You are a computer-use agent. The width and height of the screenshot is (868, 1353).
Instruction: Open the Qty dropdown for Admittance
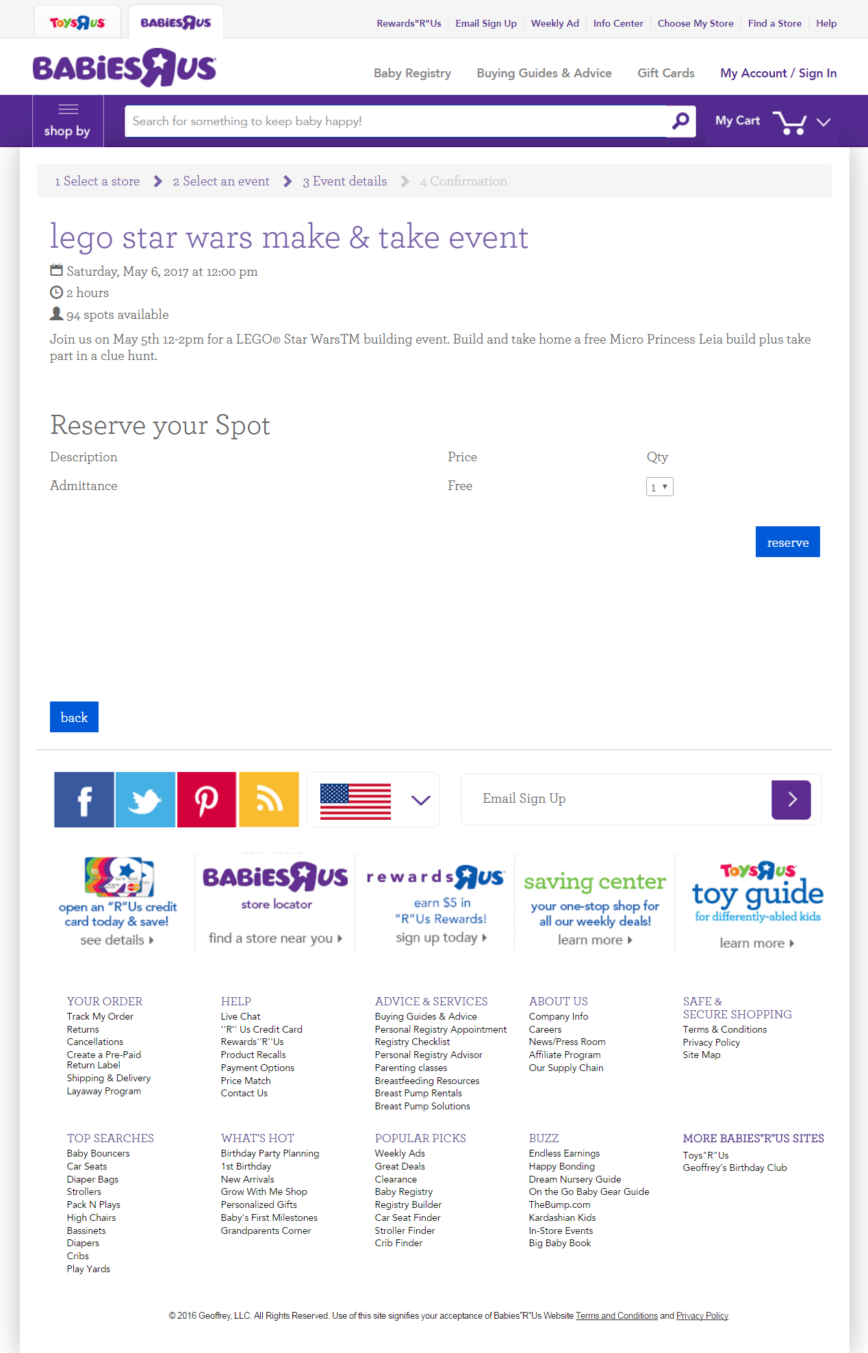(x=660, y=487)
